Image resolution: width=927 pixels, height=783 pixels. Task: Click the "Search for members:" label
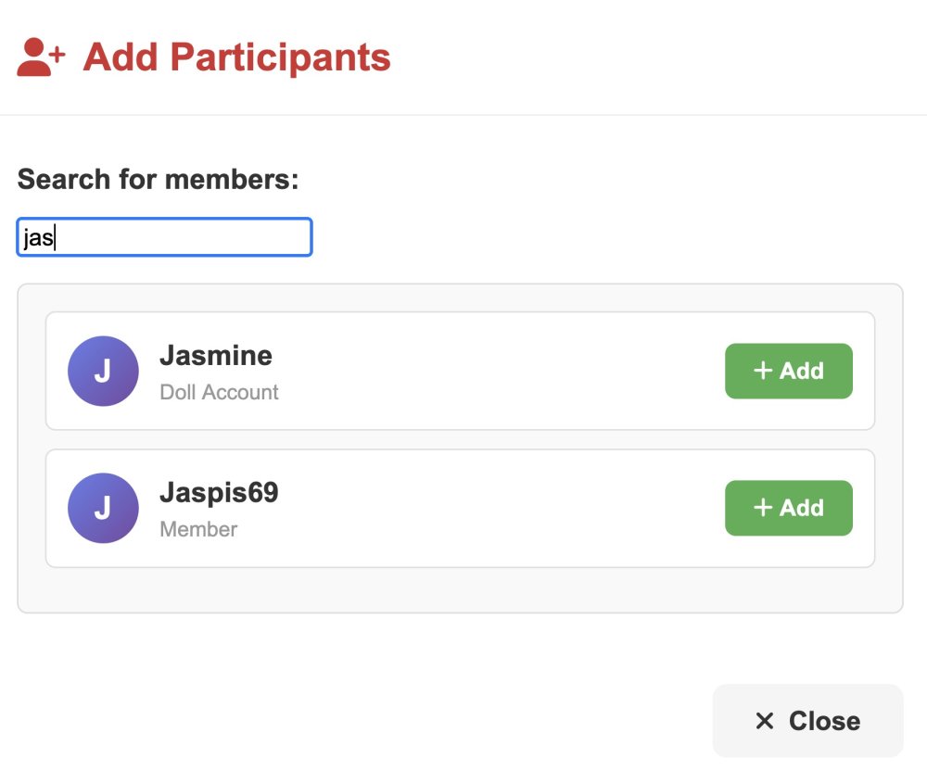point(158,179)
